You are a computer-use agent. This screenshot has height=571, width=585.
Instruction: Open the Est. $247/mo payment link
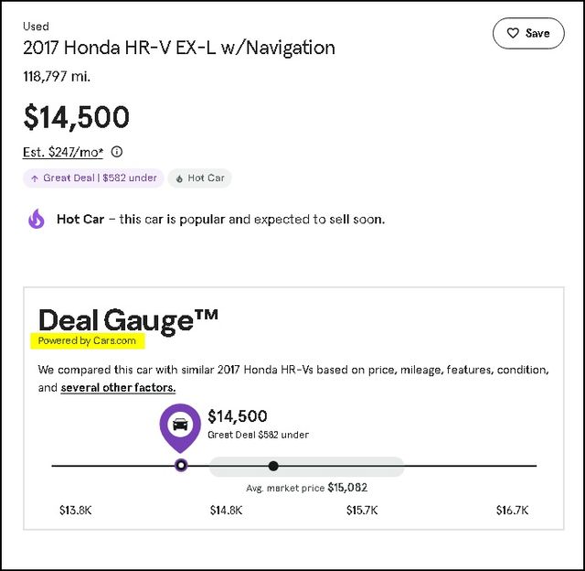pos(63,153)
